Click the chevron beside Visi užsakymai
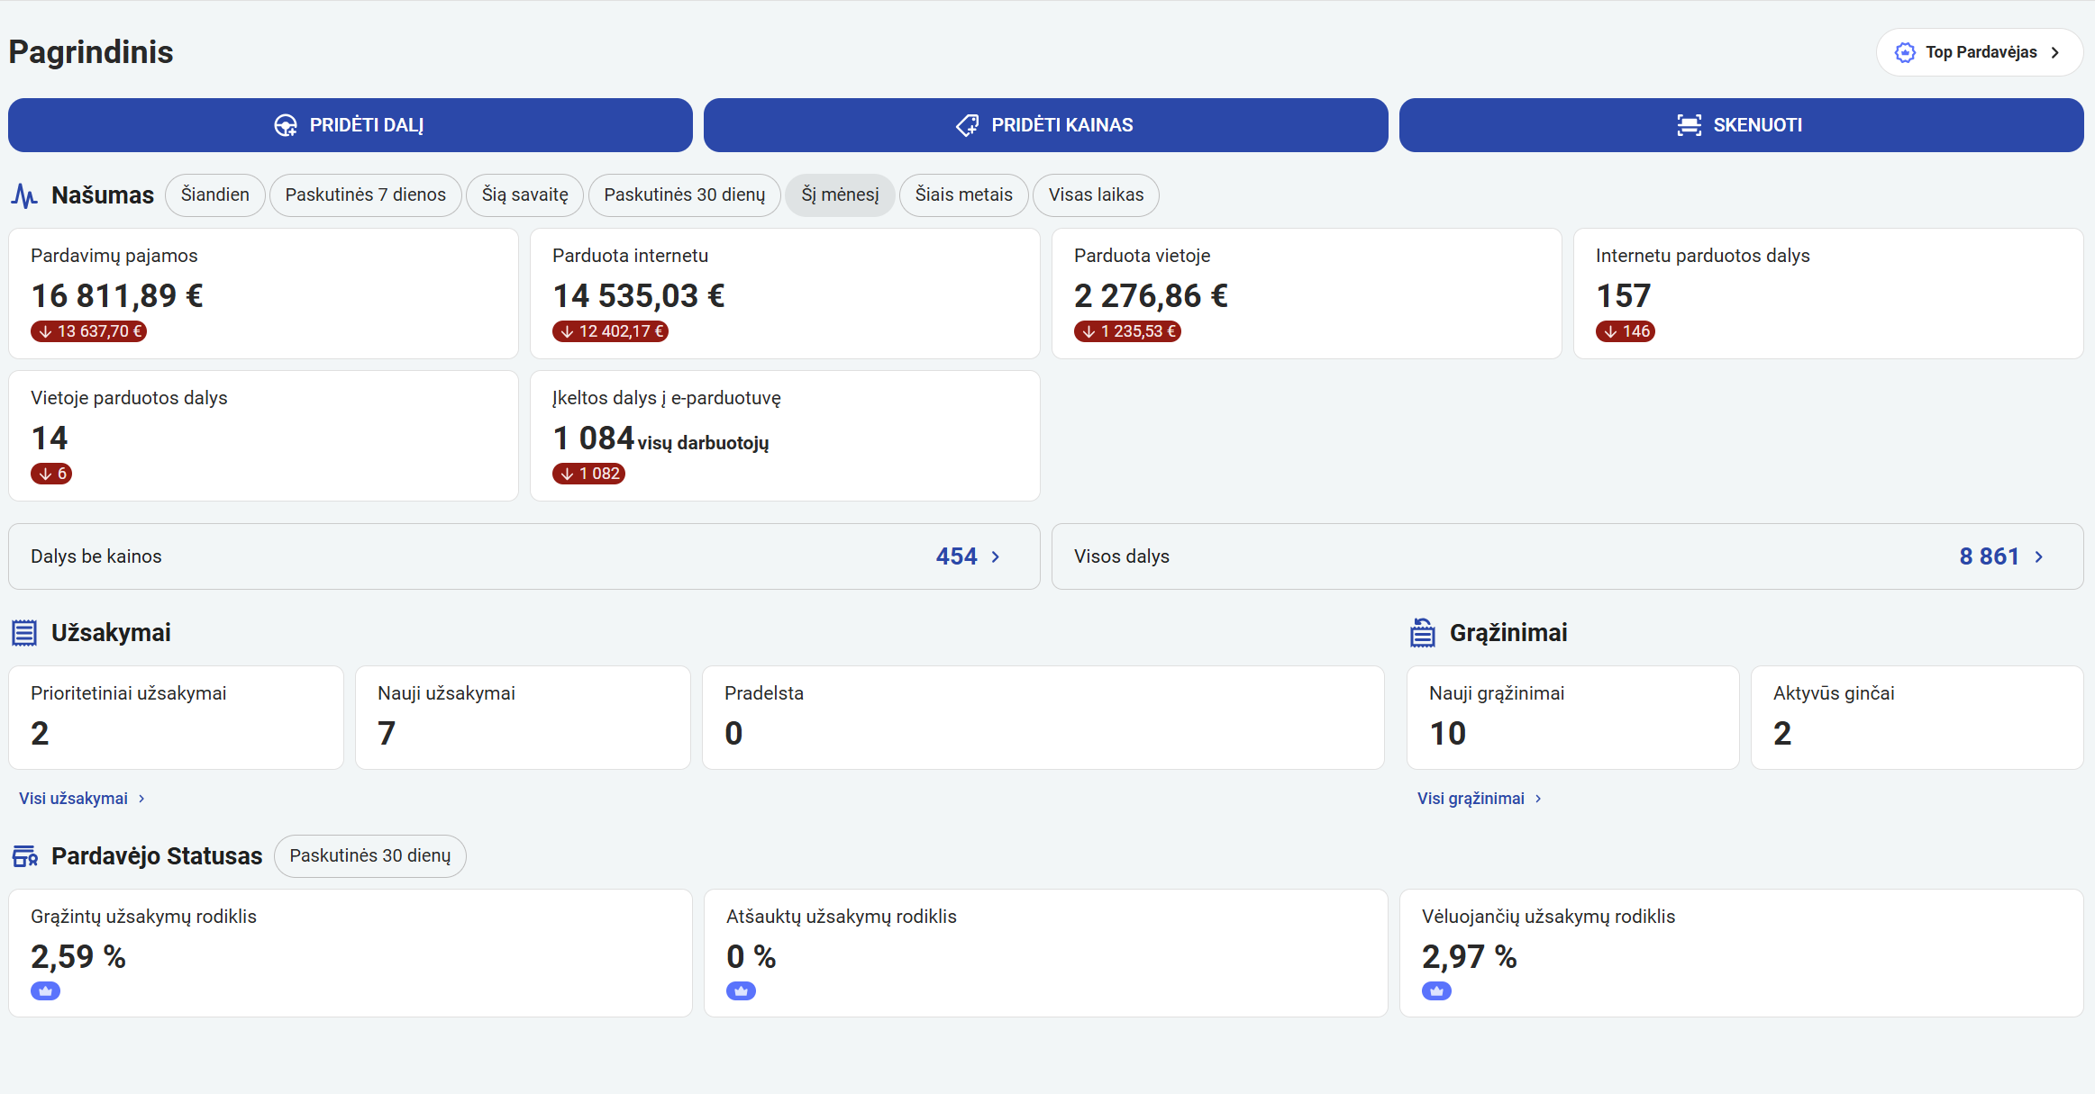The height and width of the screenshot is (1094, 2095). coord(141,799)
